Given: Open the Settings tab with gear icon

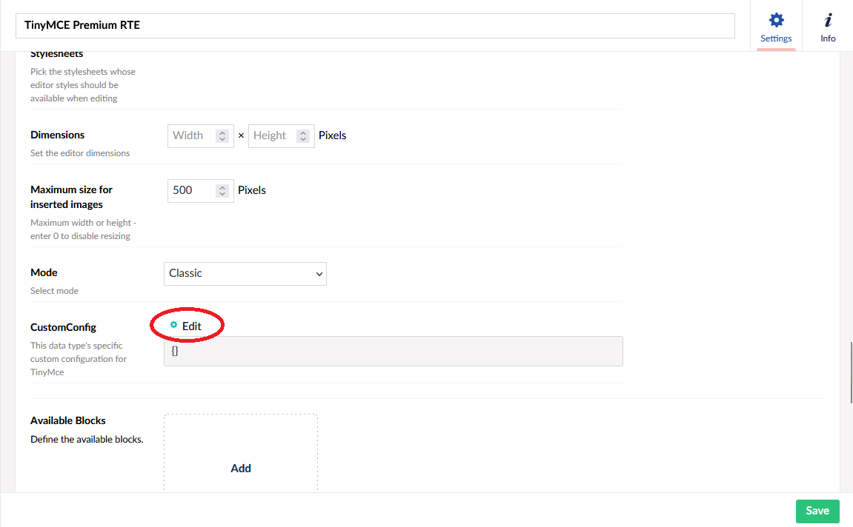Looking at the screenshot, I should [776, 26].
